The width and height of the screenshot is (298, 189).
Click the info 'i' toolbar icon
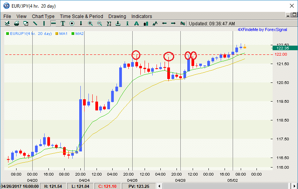coord(127,23)
